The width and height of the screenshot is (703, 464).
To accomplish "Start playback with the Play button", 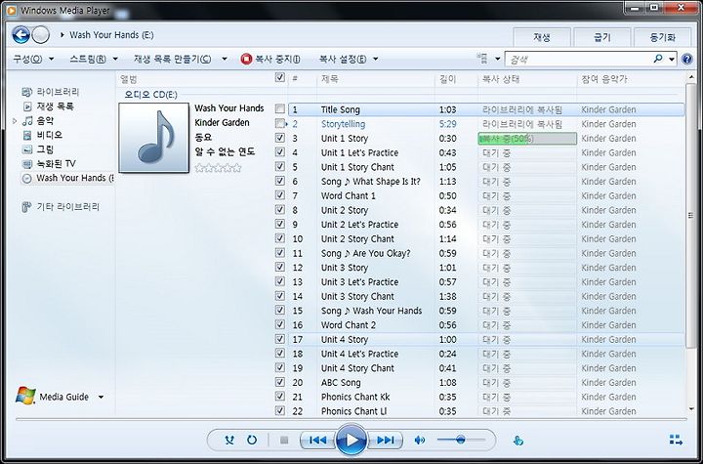I will (351, 441).
